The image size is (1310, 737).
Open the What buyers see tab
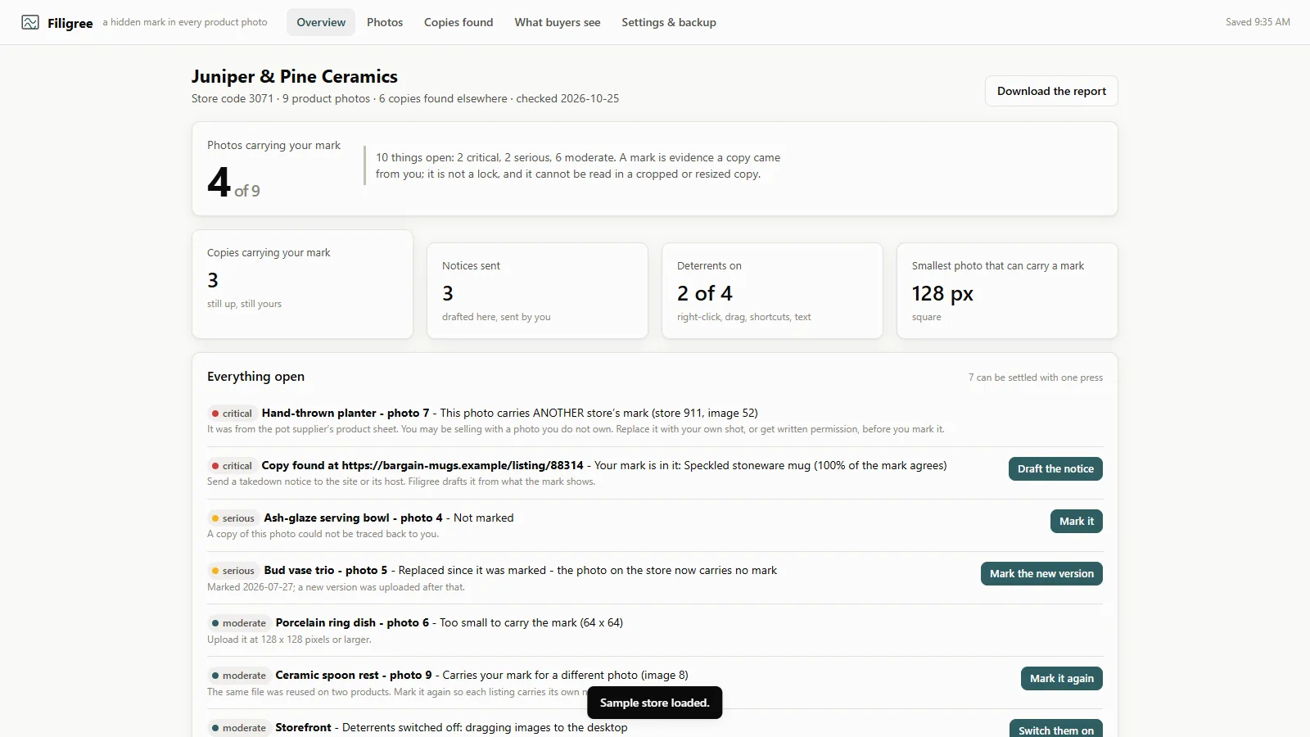click(558, 22)
